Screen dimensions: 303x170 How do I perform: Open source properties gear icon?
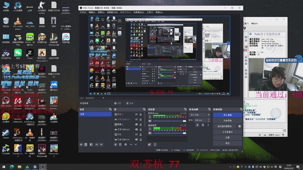(126, 144)
